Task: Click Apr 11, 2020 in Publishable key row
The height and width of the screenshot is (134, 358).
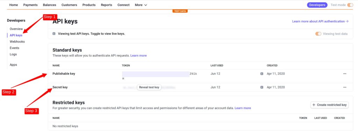Action: point(276,73)
